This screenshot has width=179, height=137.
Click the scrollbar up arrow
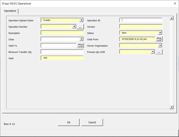point(172,18)
